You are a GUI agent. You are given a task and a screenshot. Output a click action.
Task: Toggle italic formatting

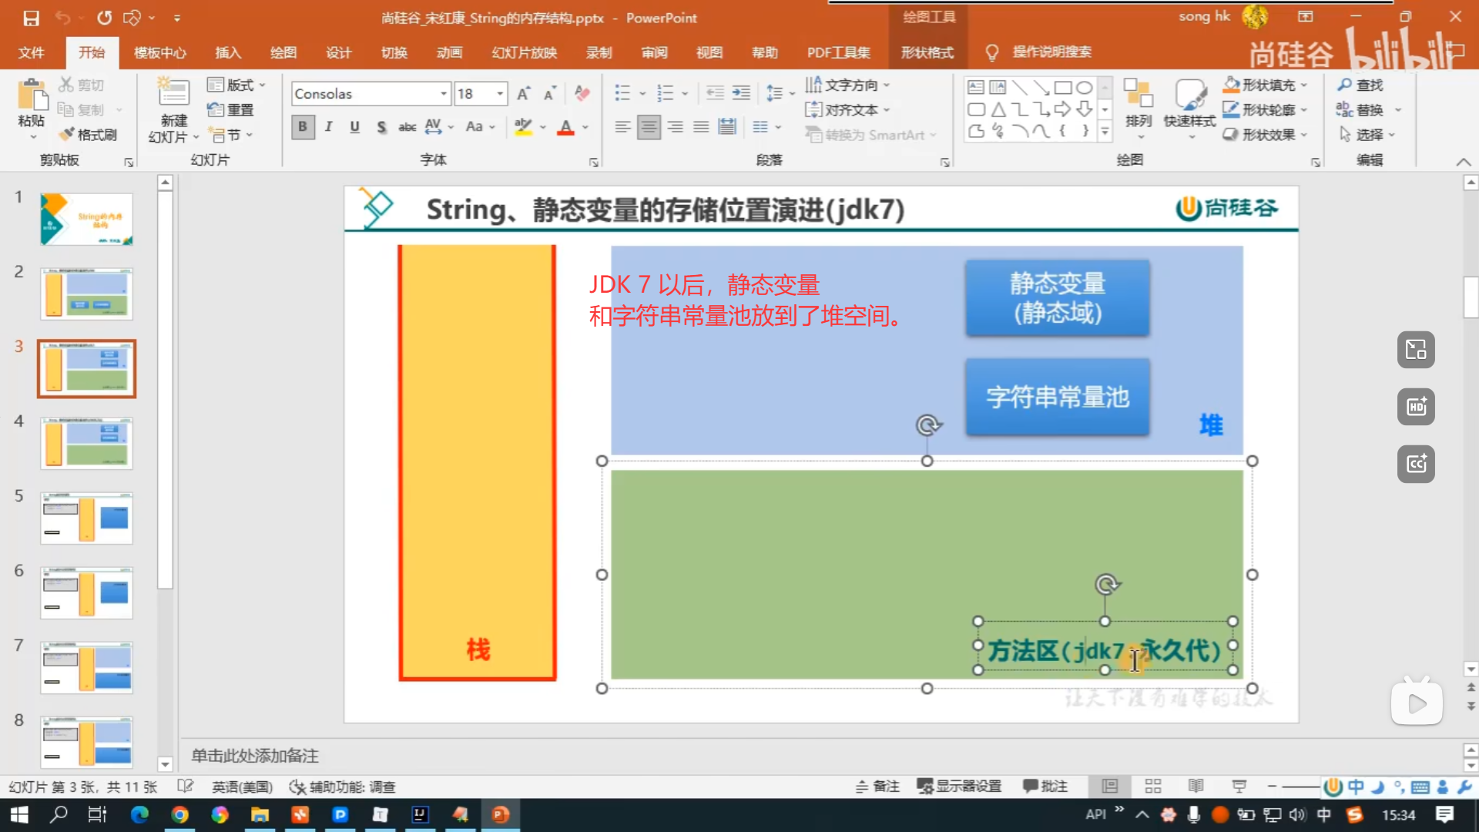(x=329, y=127)
